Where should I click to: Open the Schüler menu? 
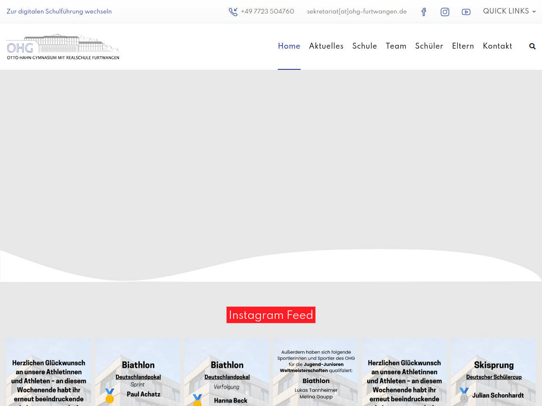(429, 46)
